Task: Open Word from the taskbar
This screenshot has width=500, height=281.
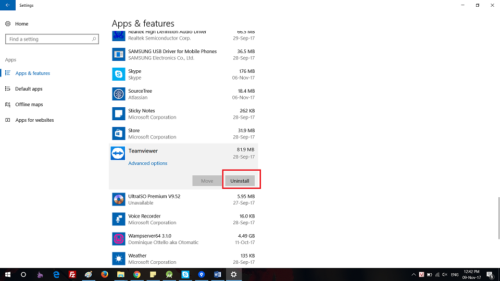Action: click(x=218, y=275)
